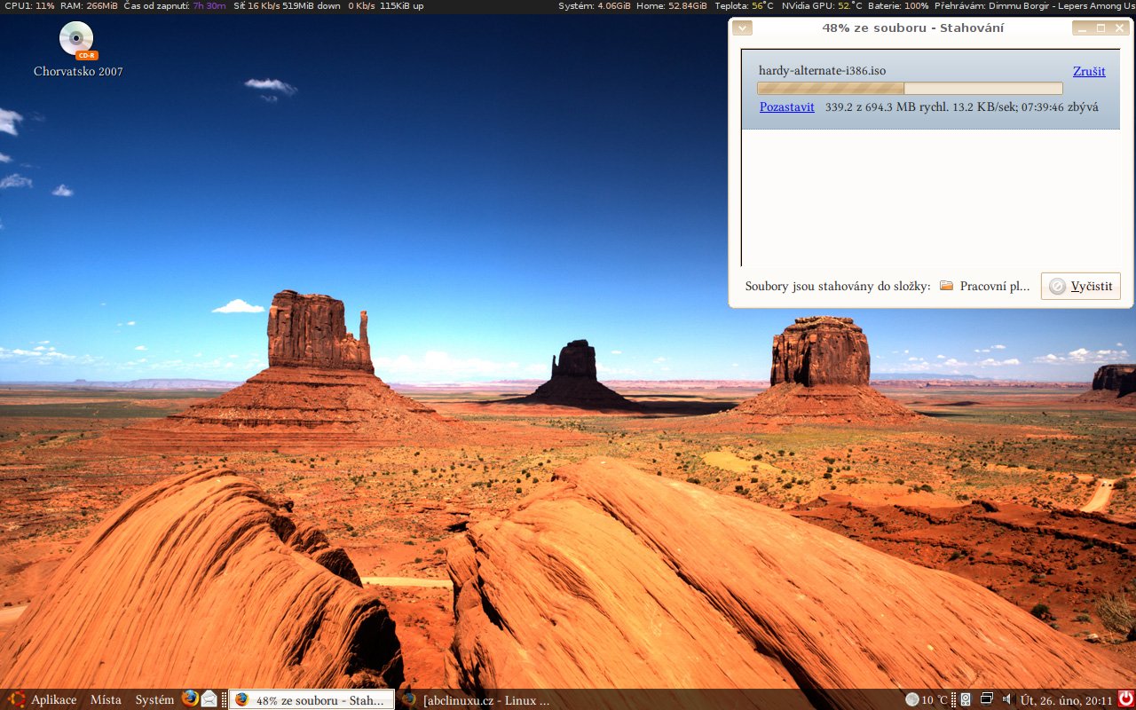Open the volume speaker applet

pos(1006,699)
